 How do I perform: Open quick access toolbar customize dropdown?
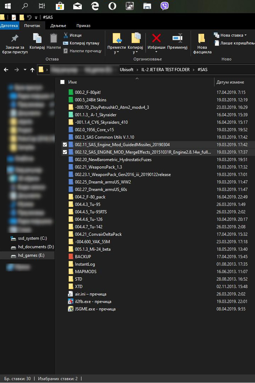[36, 17]
